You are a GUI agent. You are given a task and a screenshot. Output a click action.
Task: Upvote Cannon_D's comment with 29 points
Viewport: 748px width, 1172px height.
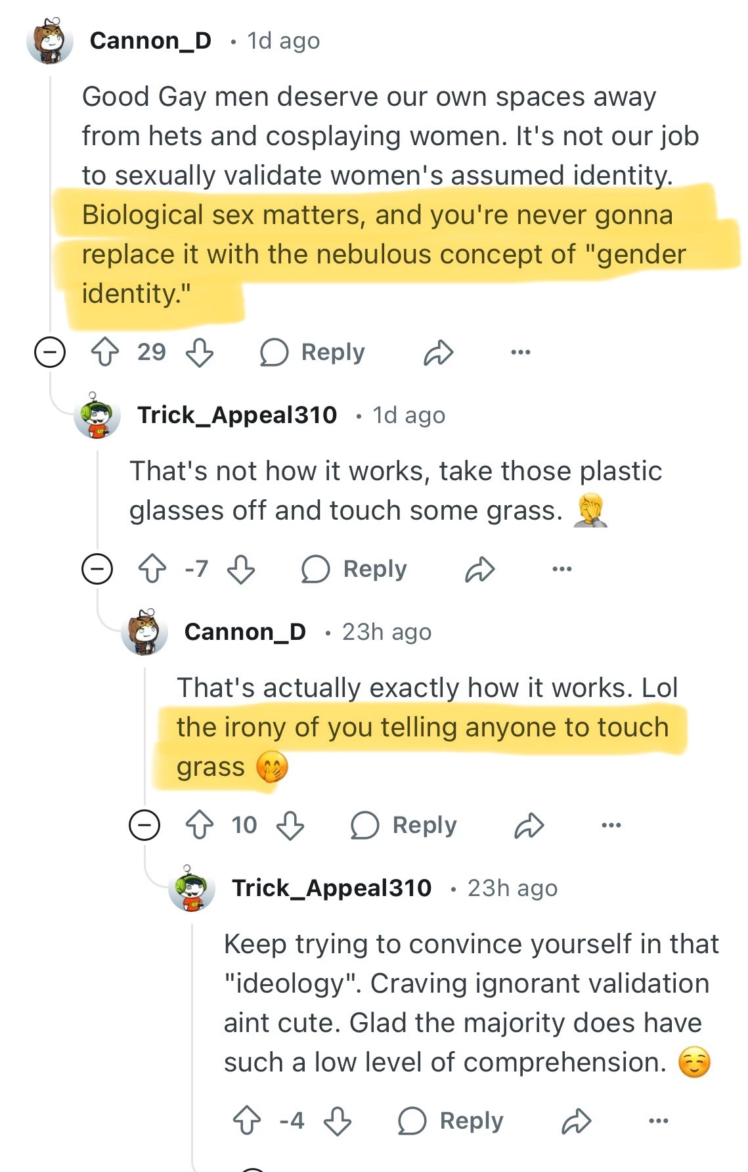pos(105,352)
